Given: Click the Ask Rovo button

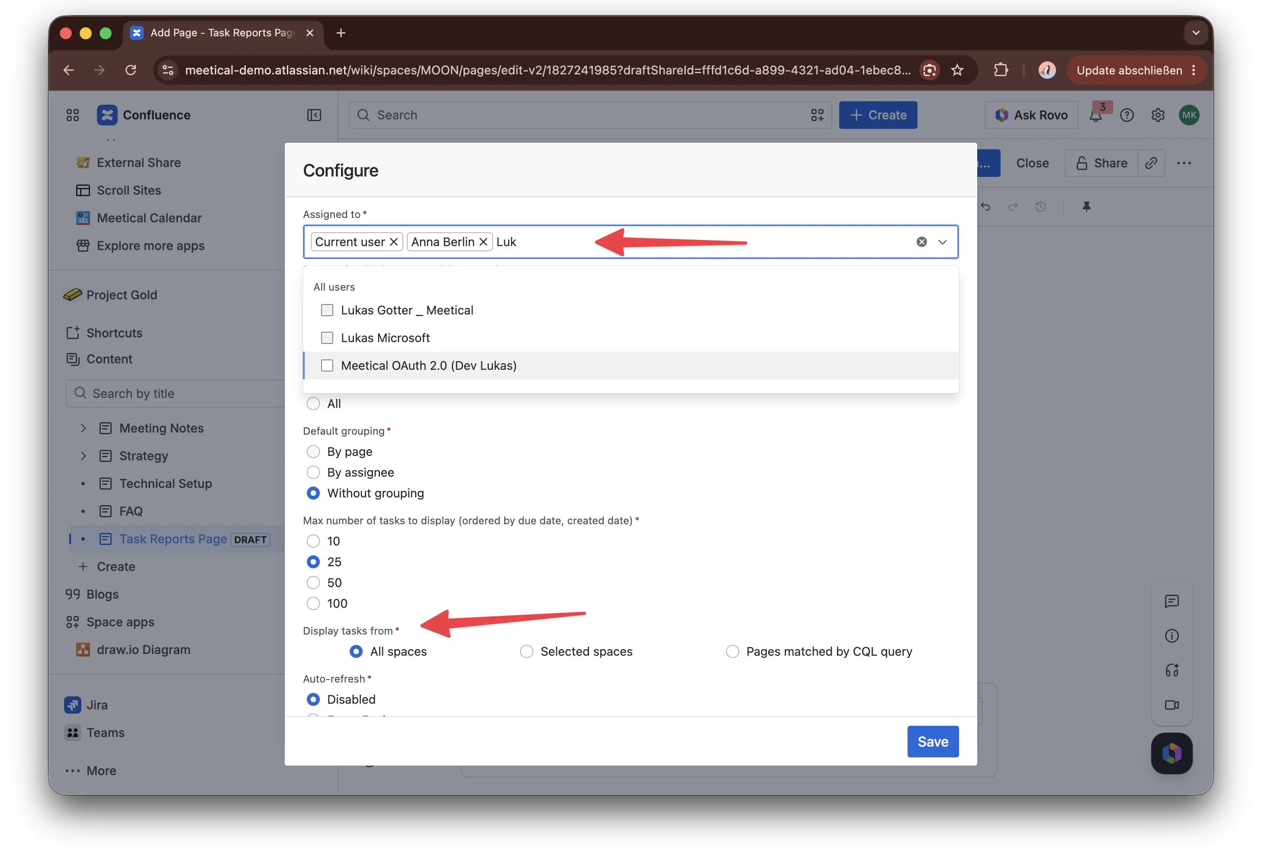Looking at the screenshot, I should 1030,115.
